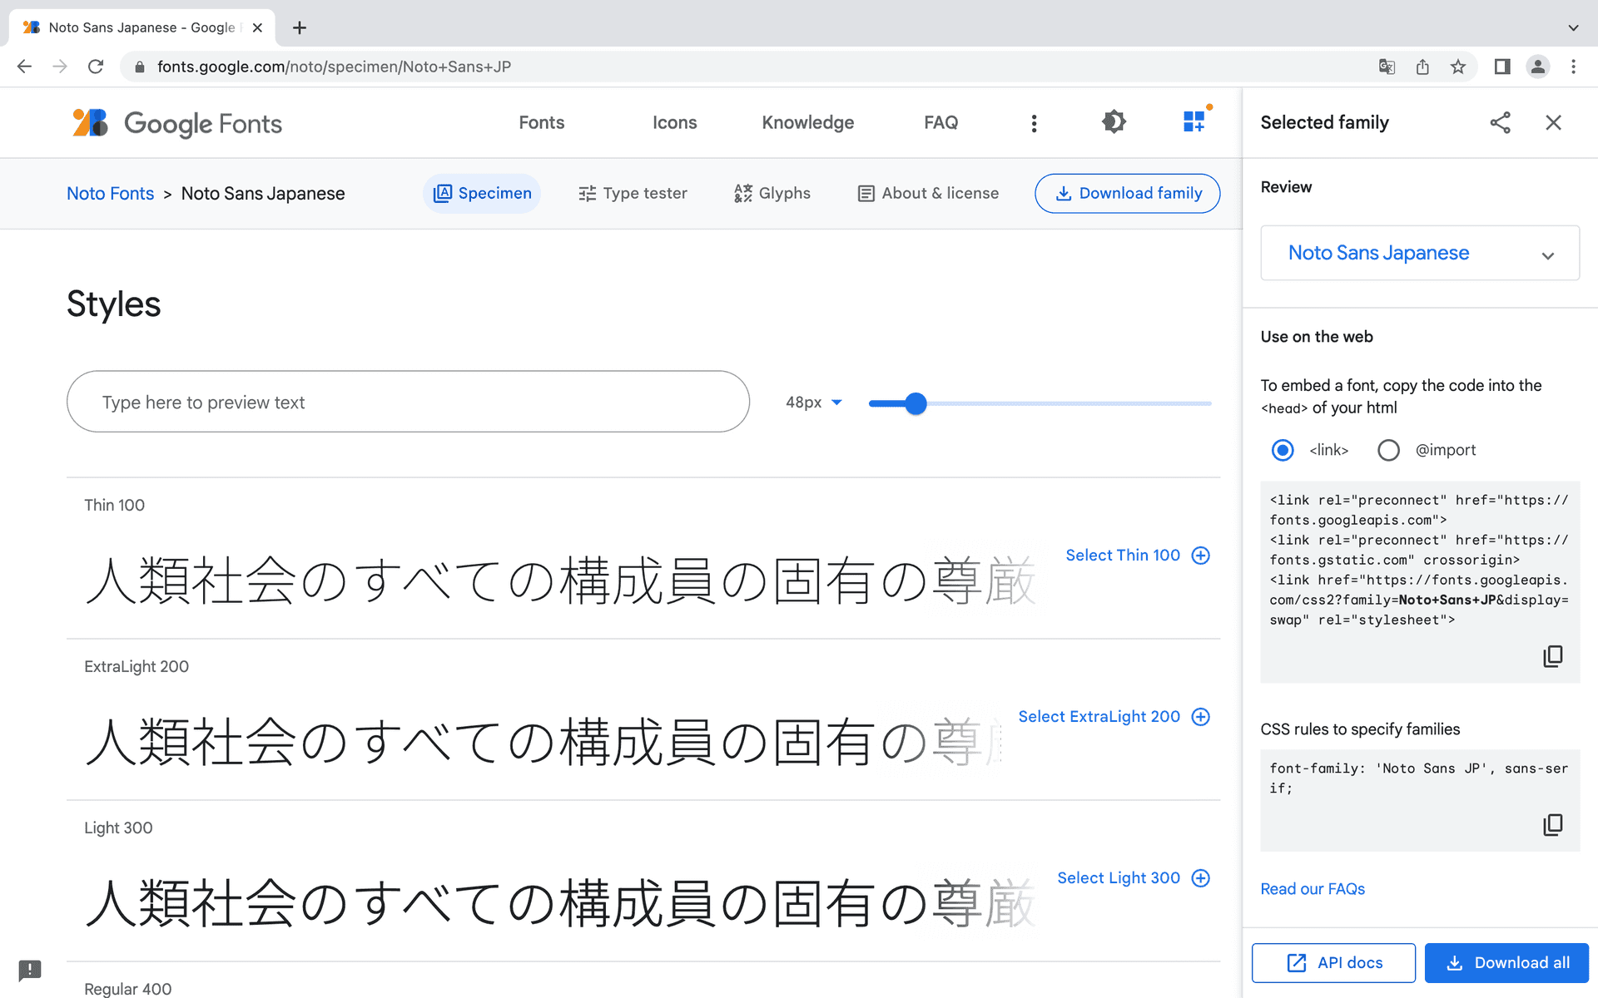This screenshot has height=998, width=1598.
Task: Click the browser address bar URL
Action: coord(334,67)
